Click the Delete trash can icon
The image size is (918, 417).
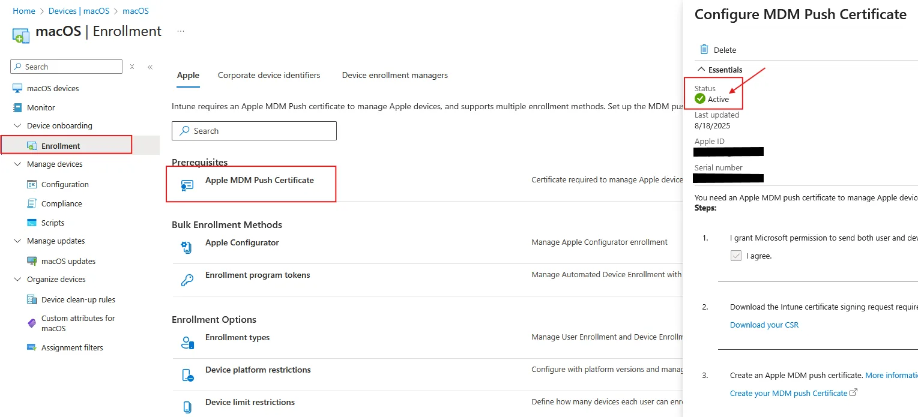(704, 50)
